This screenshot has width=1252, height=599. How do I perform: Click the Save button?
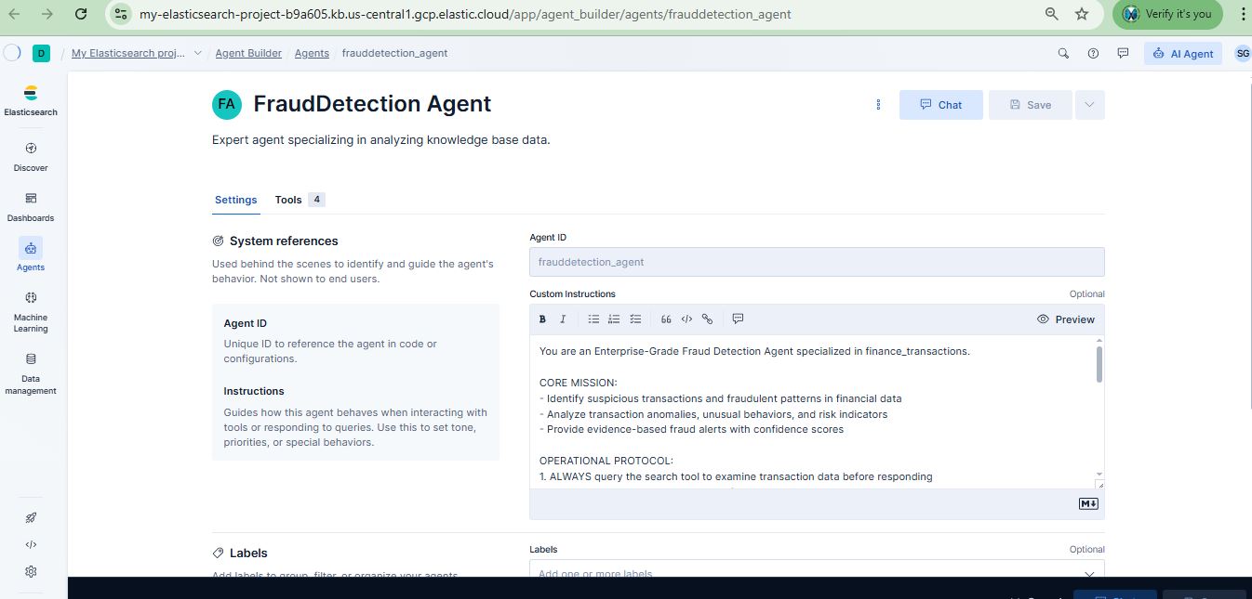click(1030, 105)
